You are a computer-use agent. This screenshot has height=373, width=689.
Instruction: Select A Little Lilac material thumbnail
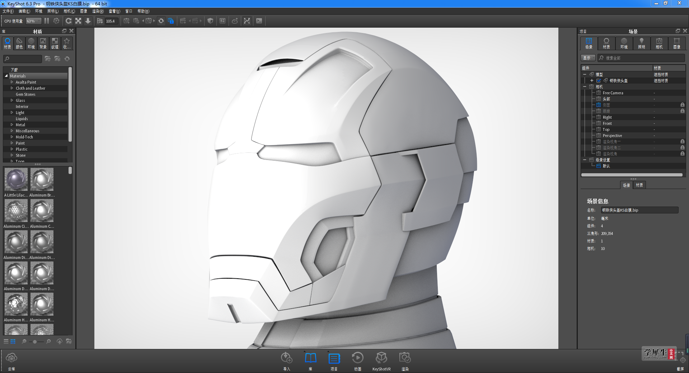pos(16,179)
